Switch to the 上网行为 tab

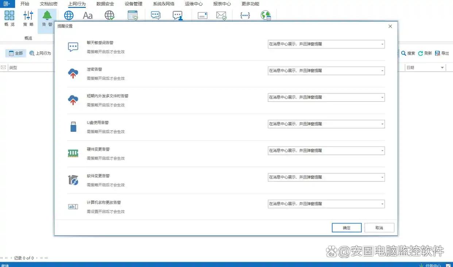pyautogui.click(x=77, y=4)
